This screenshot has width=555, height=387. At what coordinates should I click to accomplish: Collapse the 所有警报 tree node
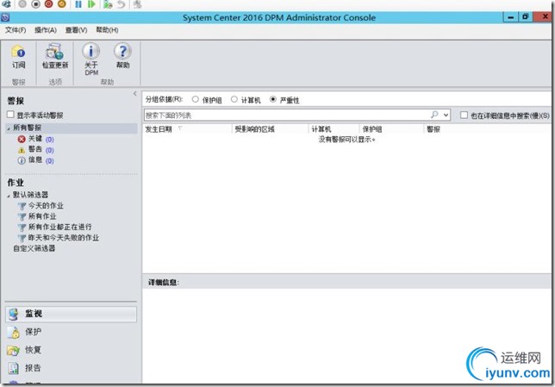click(9, 128)
